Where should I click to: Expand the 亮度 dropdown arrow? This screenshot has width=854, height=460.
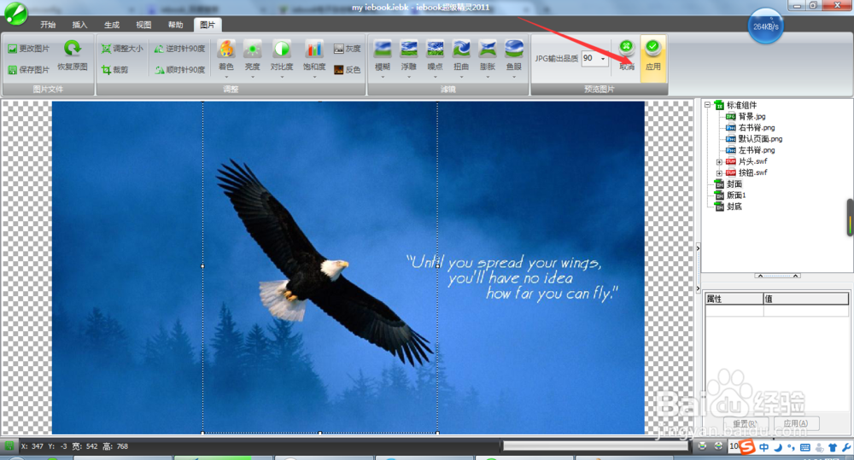click(252, 77)
